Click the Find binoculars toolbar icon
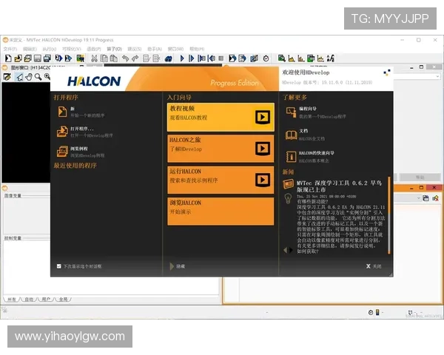Image resolution: width=444 pixels, height=355 pixels. [168, 58]
